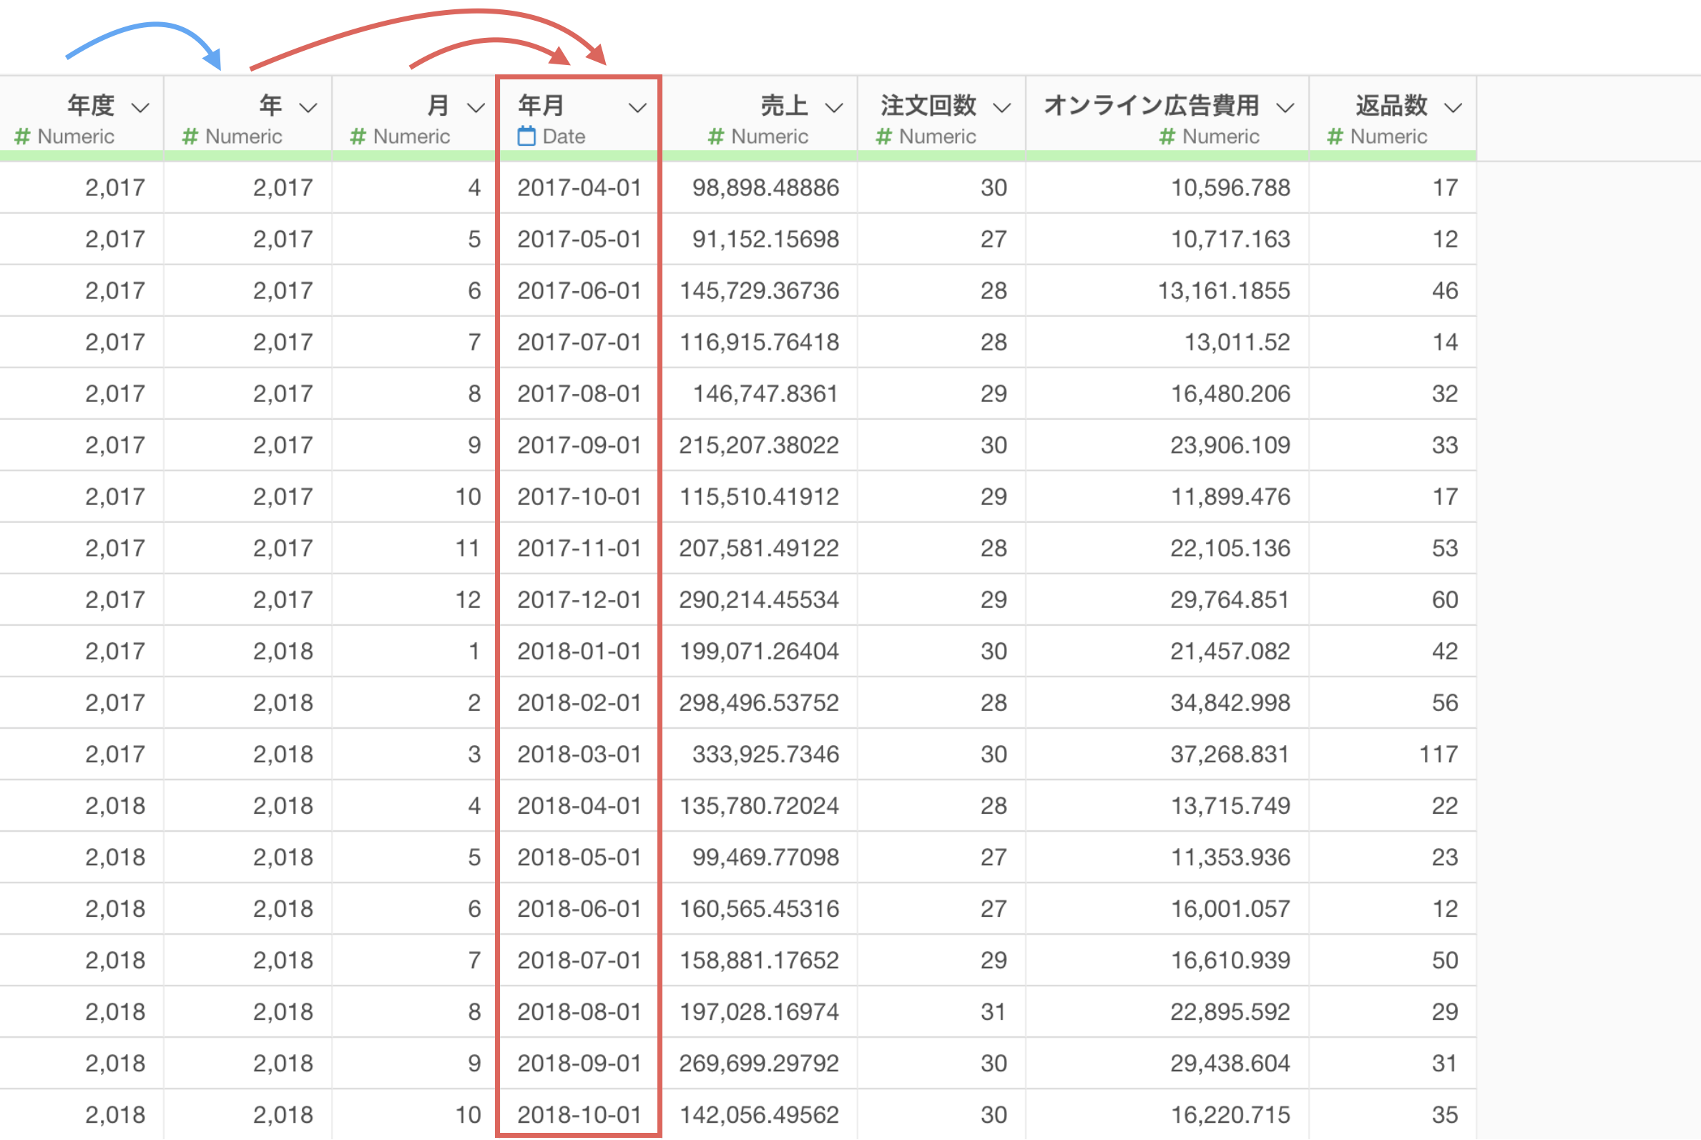Screen dimensions: 1701x1140
Task: Open the オンライン広告費用 column dropdown chevron
Action: coord(1285,108)
